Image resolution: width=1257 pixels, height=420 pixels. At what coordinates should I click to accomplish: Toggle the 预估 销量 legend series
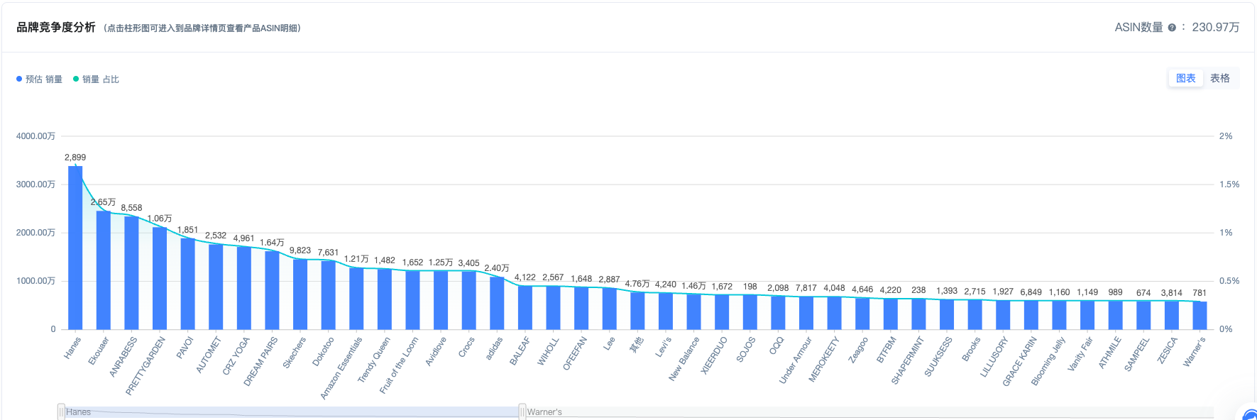point(40,79)
